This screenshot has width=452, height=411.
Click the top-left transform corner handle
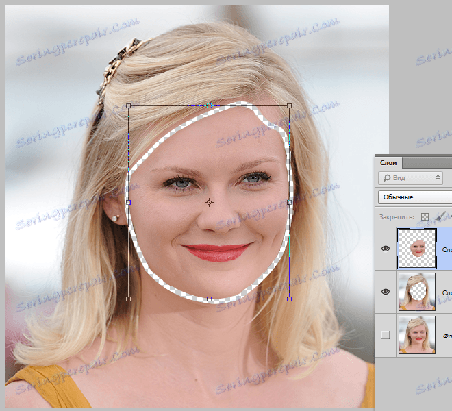point(129,106)
